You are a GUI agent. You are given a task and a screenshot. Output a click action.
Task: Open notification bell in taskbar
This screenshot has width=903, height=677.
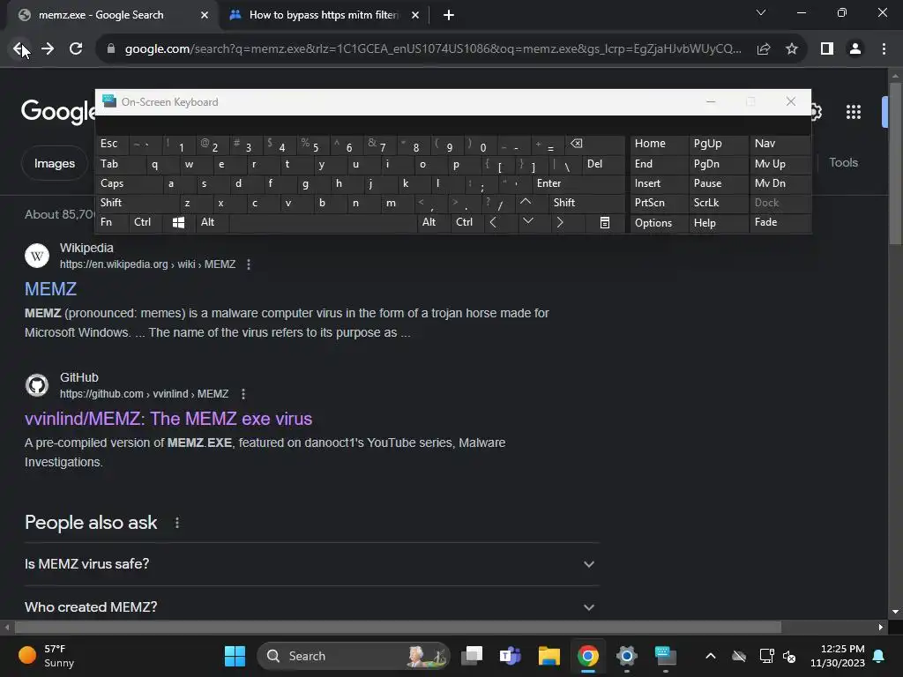click(x=879, y=656)
